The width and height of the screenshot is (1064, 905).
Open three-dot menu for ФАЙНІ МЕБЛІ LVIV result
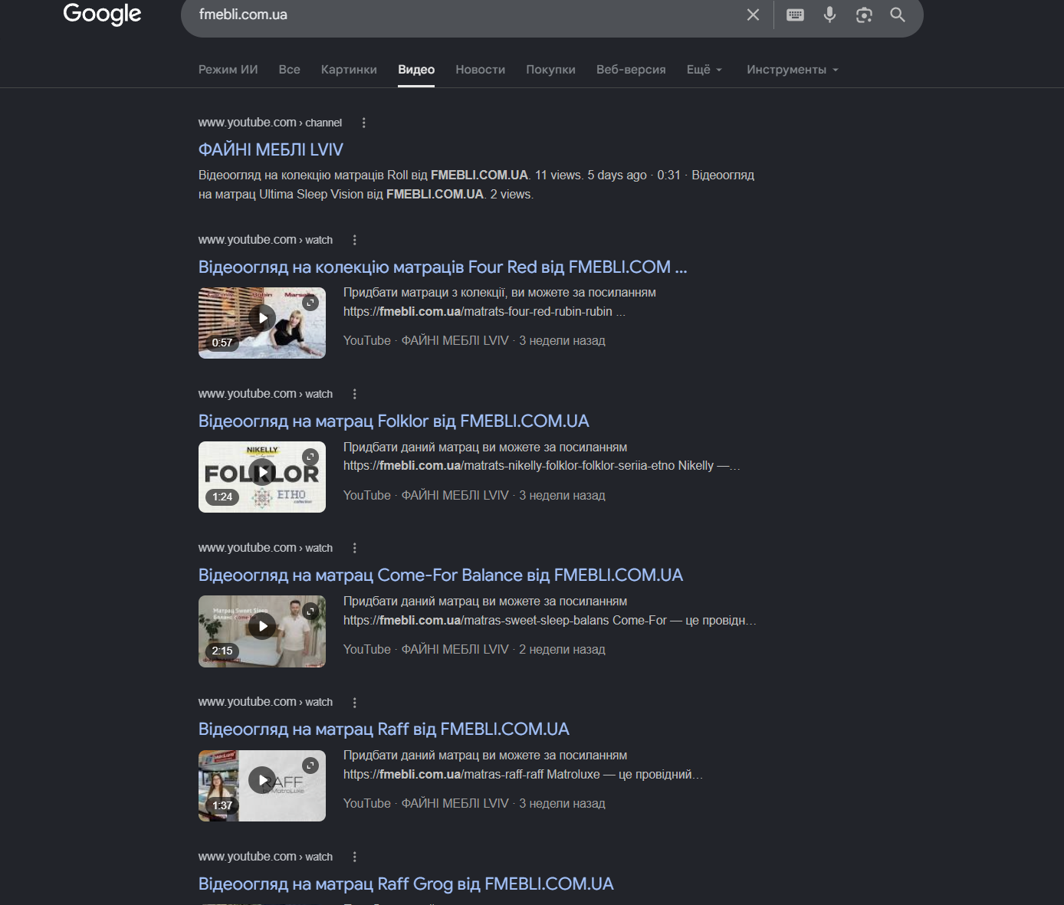(x=363, y=123)
